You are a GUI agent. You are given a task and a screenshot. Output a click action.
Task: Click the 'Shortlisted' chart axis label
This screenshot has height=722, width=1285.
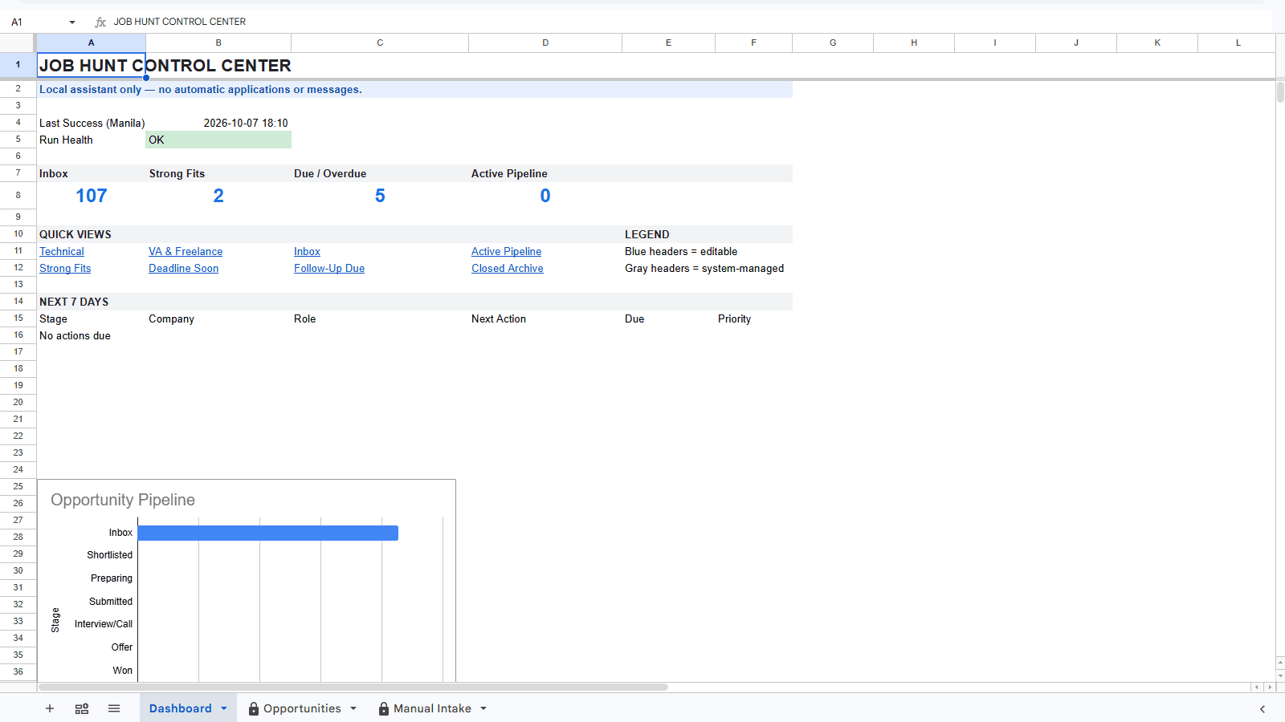click(110, 555)
